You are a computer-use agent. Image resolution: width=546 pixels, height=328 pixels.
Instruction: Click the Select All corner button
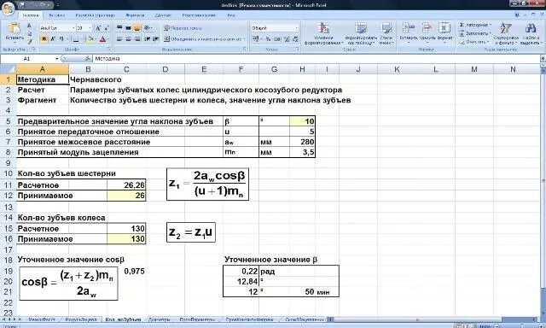click(8, 69)
